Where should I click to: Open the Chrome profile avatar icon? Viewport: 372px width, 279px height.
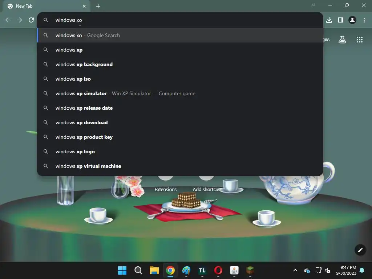(352, 20)
